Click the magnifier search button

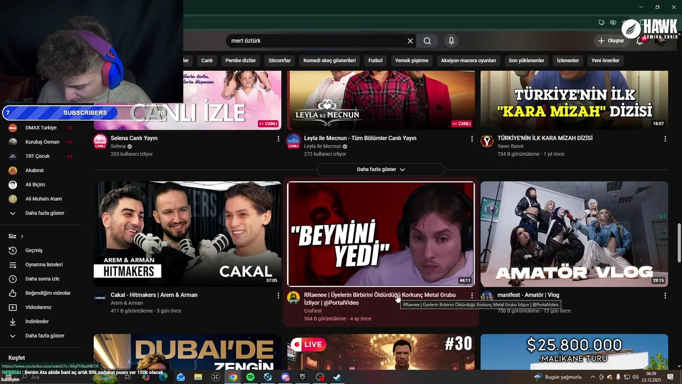pos(427,41)
